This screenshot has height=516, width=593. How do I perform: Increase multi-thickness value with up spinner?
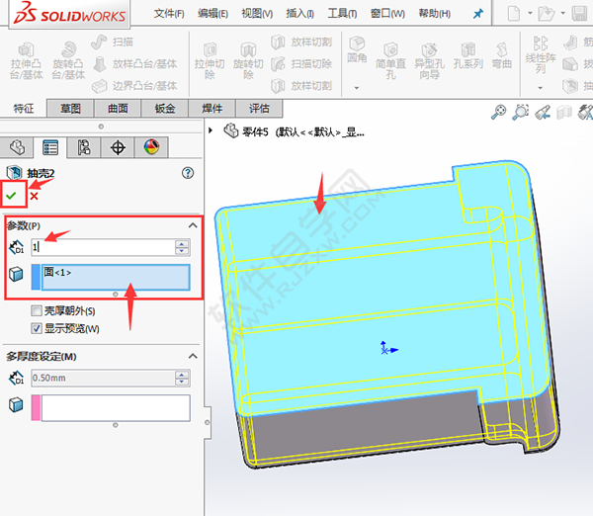tap(182, 375)
